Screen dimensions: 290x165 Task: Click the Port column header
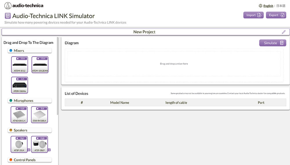click(261, 102)
